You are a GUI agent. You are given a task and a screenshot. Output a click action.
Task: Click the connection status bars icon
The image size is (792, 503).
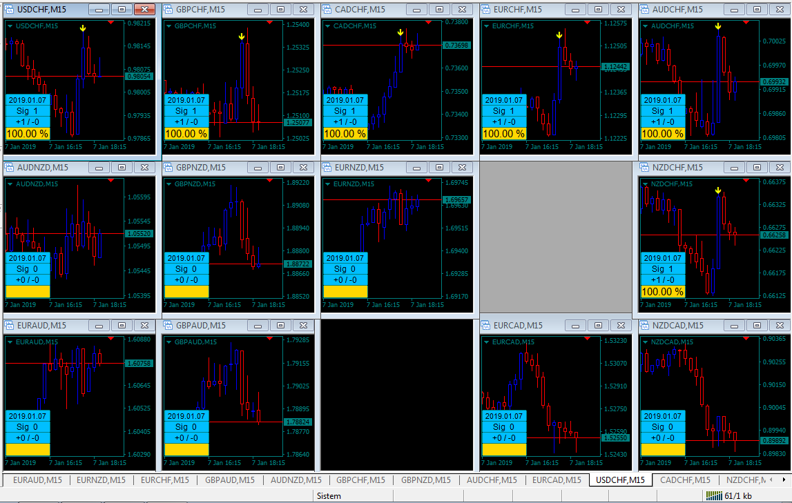[714, 496]
